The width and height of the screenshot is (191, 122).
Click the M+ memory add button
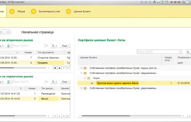click(x=175, y=2)
